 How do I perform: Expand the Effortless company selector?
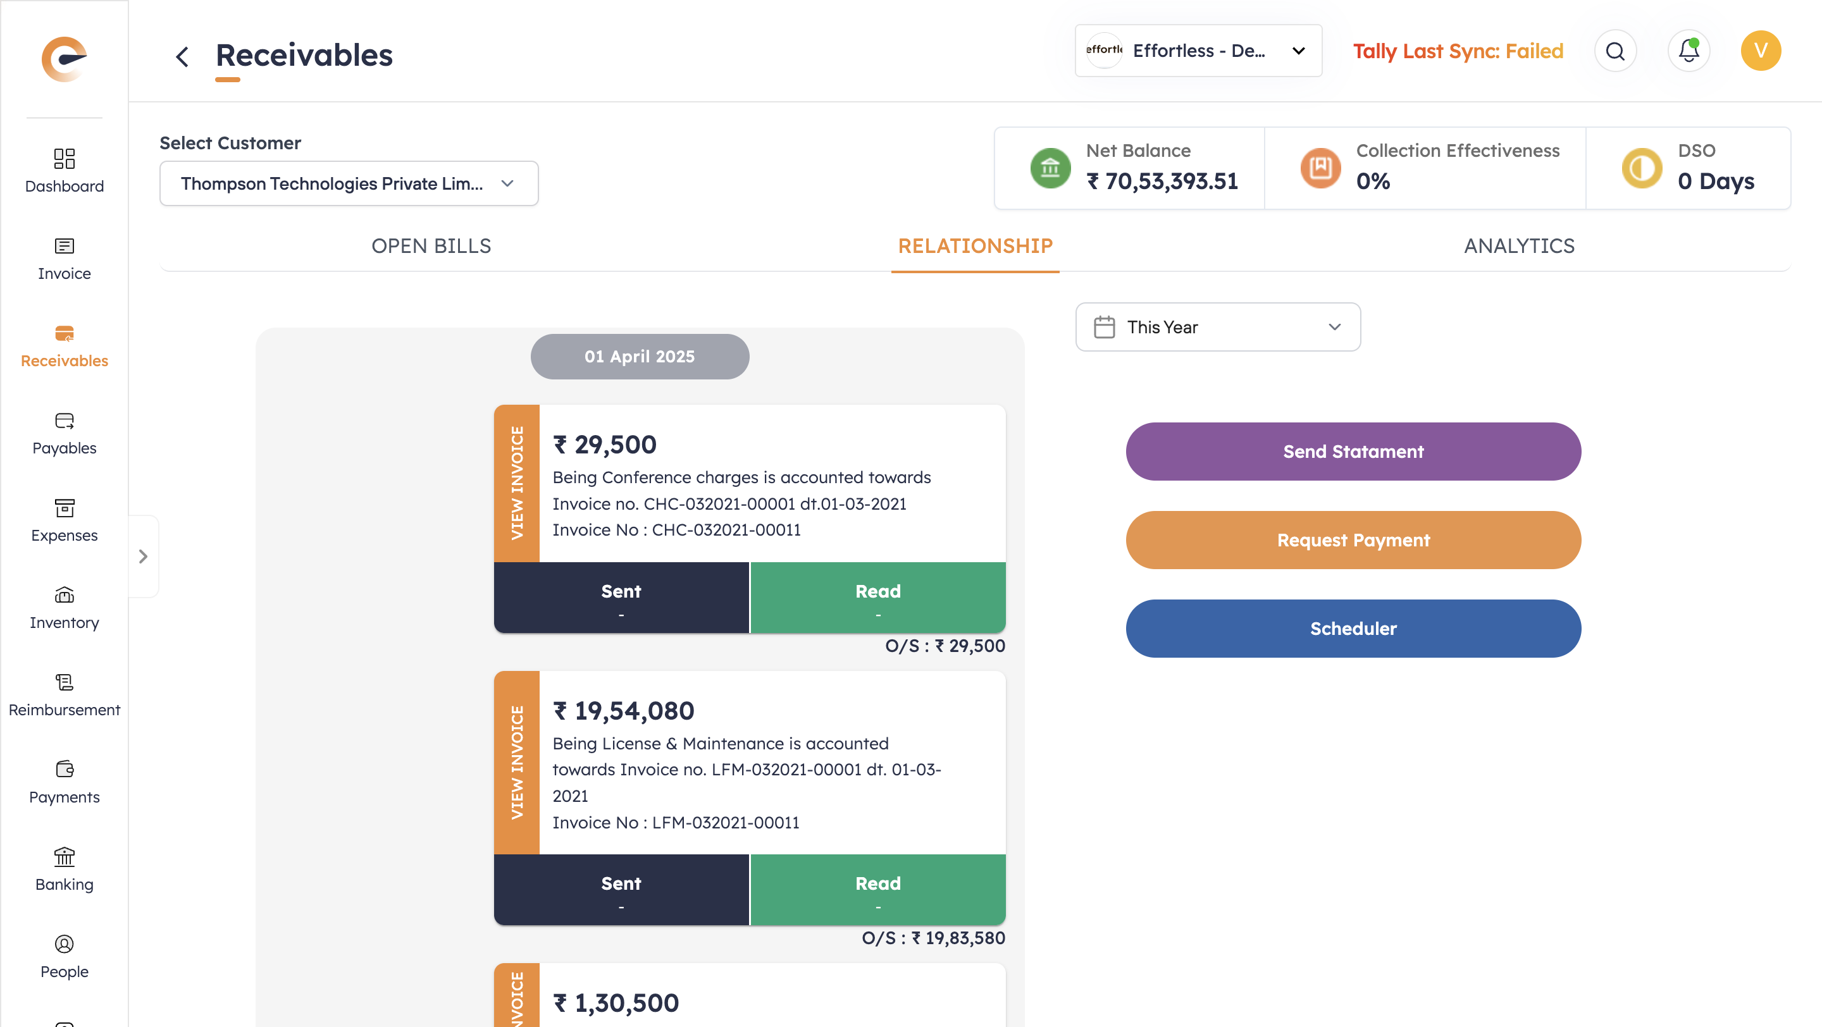click(x=1198, y=51)
